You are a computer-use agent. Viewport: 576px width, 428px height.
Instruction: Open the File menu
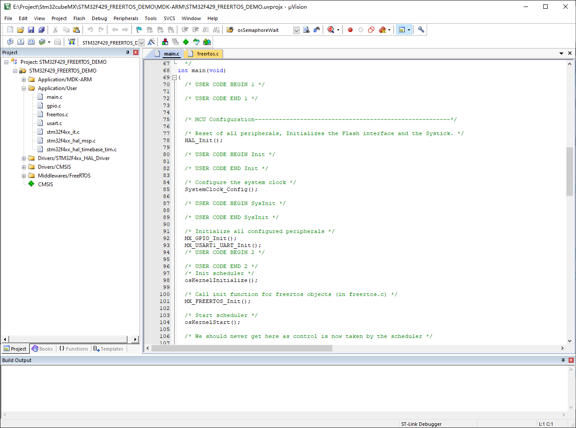pos(8,18)
